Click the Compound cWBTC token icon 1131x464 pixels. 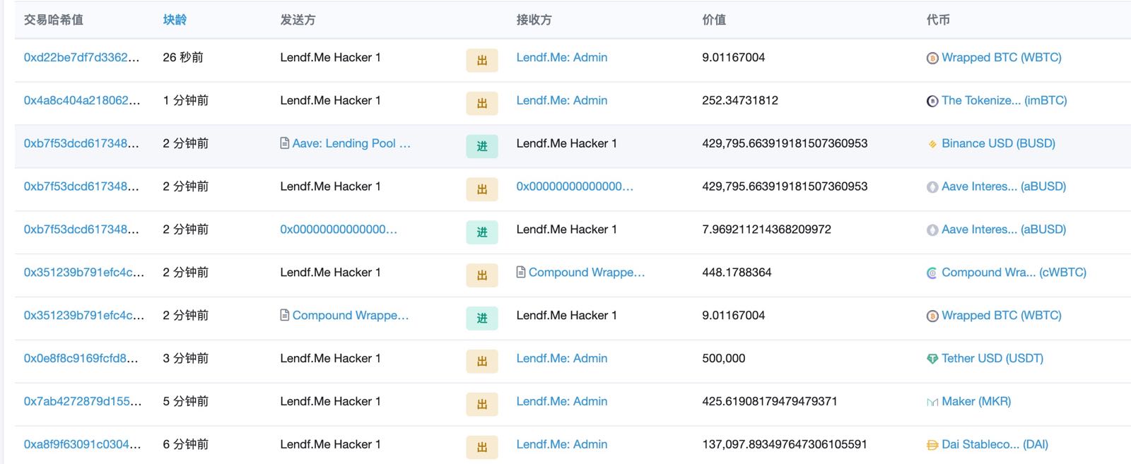[932, 273]
